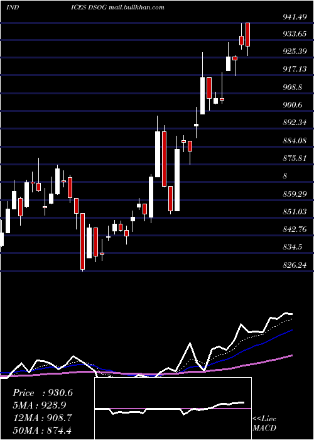Click the IND text at top left

(13, 8)
